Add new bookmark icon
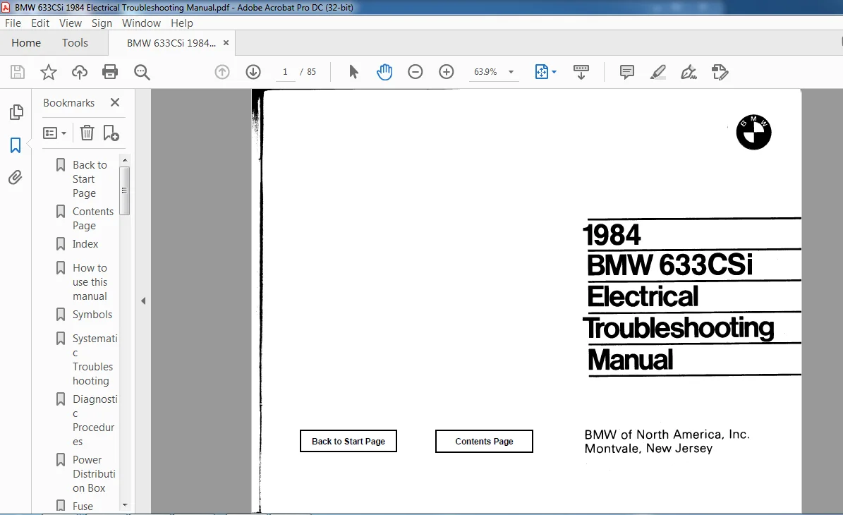843x515 pixels. pyautogui.click(x=111, y=133)
